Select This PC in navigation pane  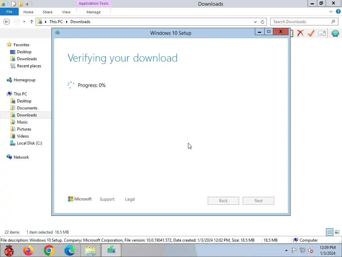[x=20, y=94]
